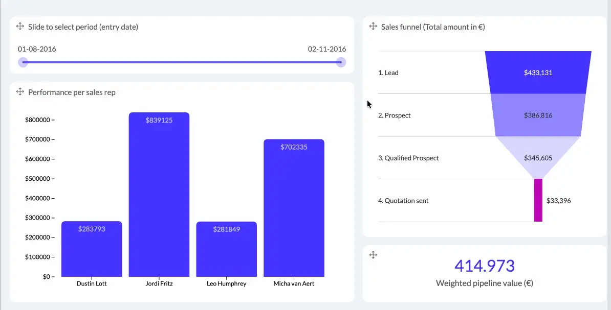This screenshot has width=611, height=310.
Task: Click the 02-11-2016 end date label
Action: 327,49
